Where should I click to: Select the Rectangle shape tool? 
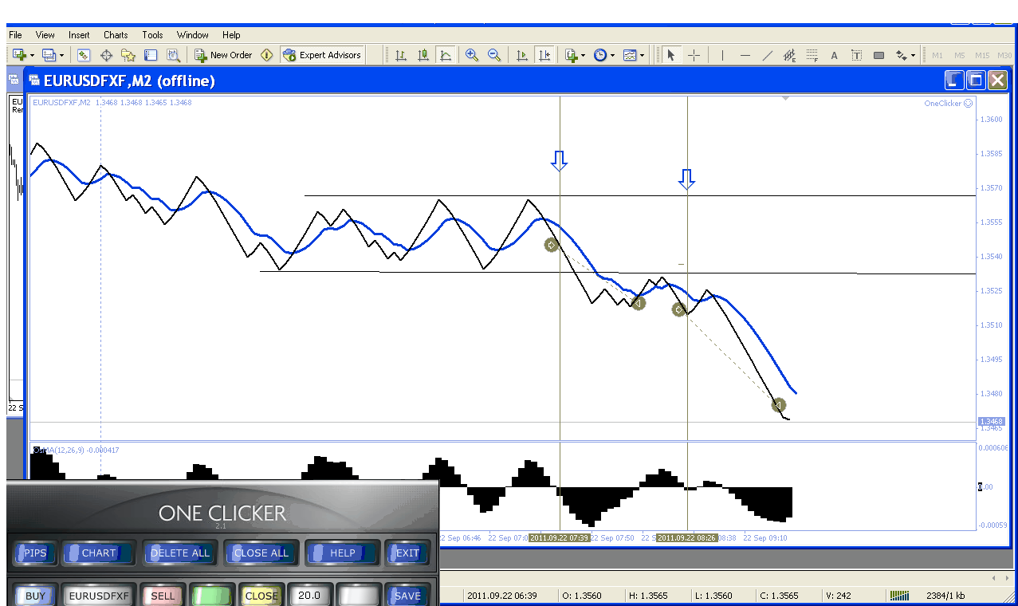878,55
